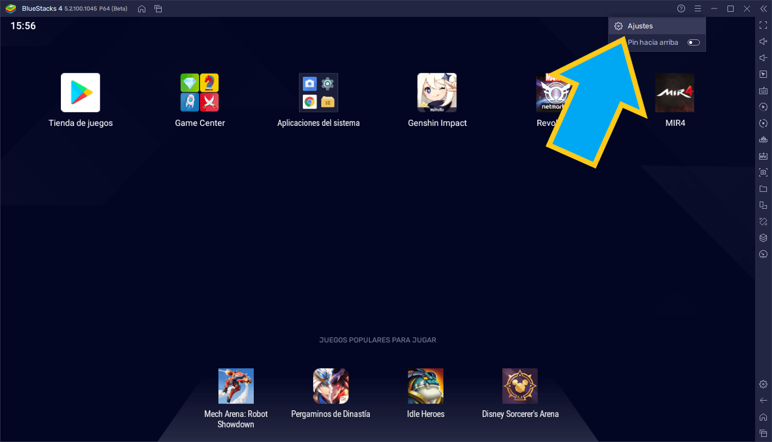
Task: Go to Android home from sidebar
Action: (763, 417)
